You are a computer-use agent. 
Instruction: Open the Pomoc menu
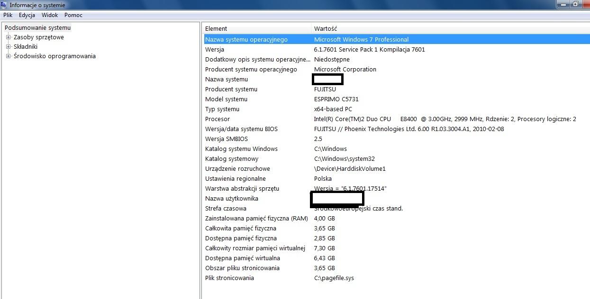tap(73, 15)
